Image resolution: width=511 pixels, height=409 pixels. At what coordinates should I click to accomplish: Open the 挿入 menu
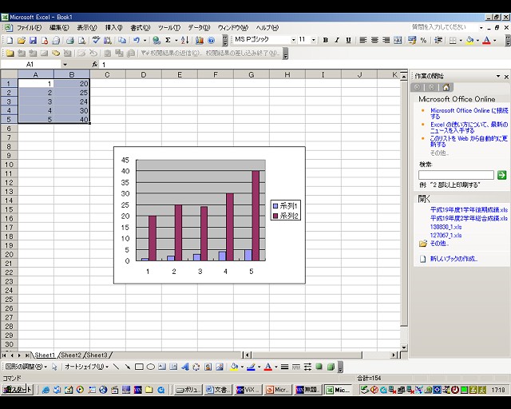[113, 28]
